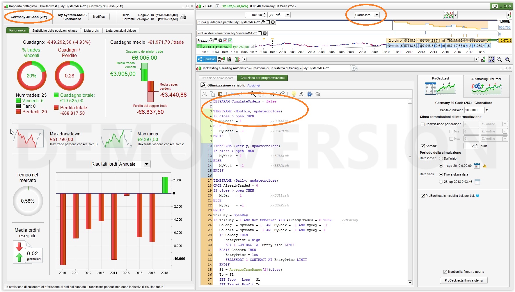Click the warning icon next to start date
This screenshot has width=515, height=292.
485,166
